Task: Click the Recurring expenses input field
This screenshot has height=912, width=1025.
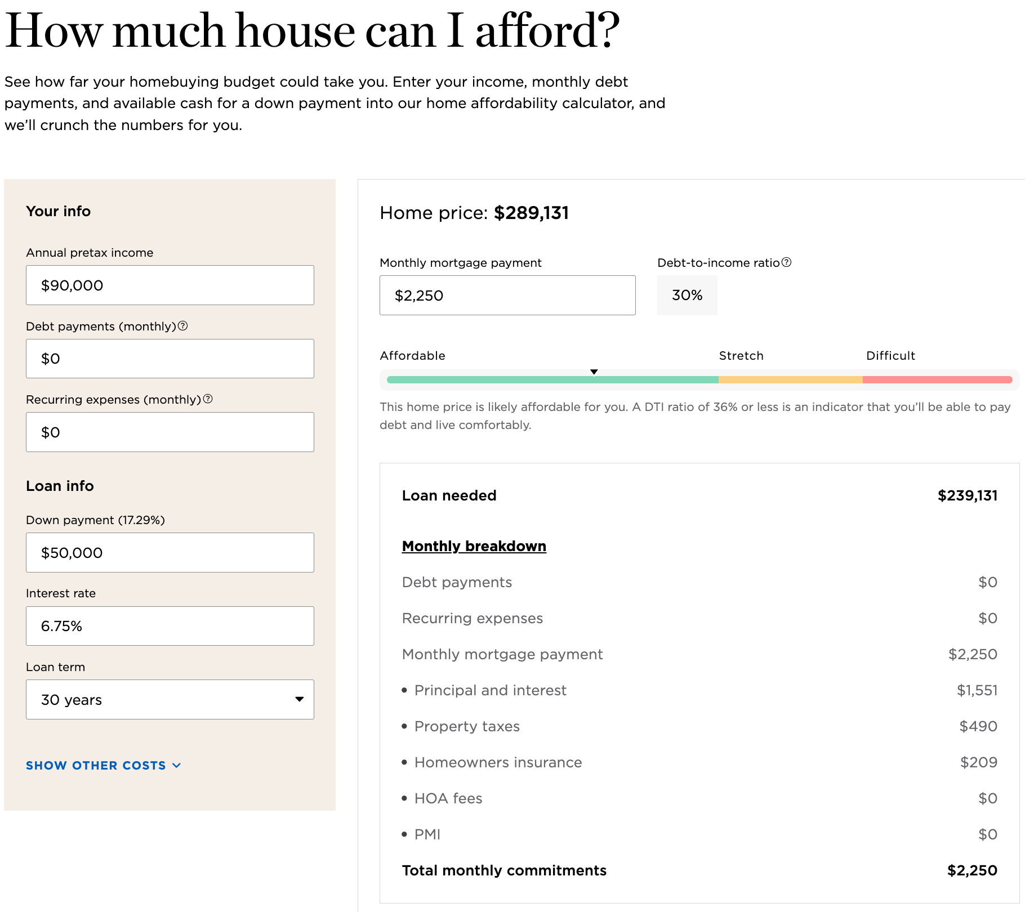Action: pyautogui.click(x=170, y=432)
